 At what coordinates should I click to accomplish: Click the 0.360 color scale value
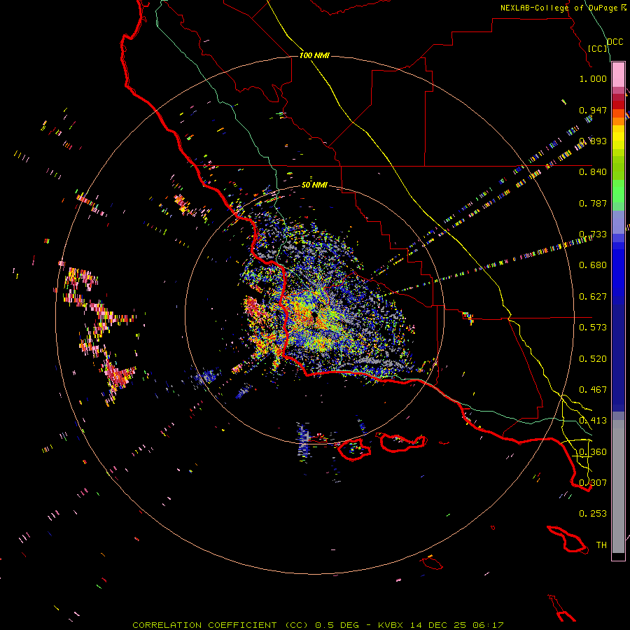(593, 452)
